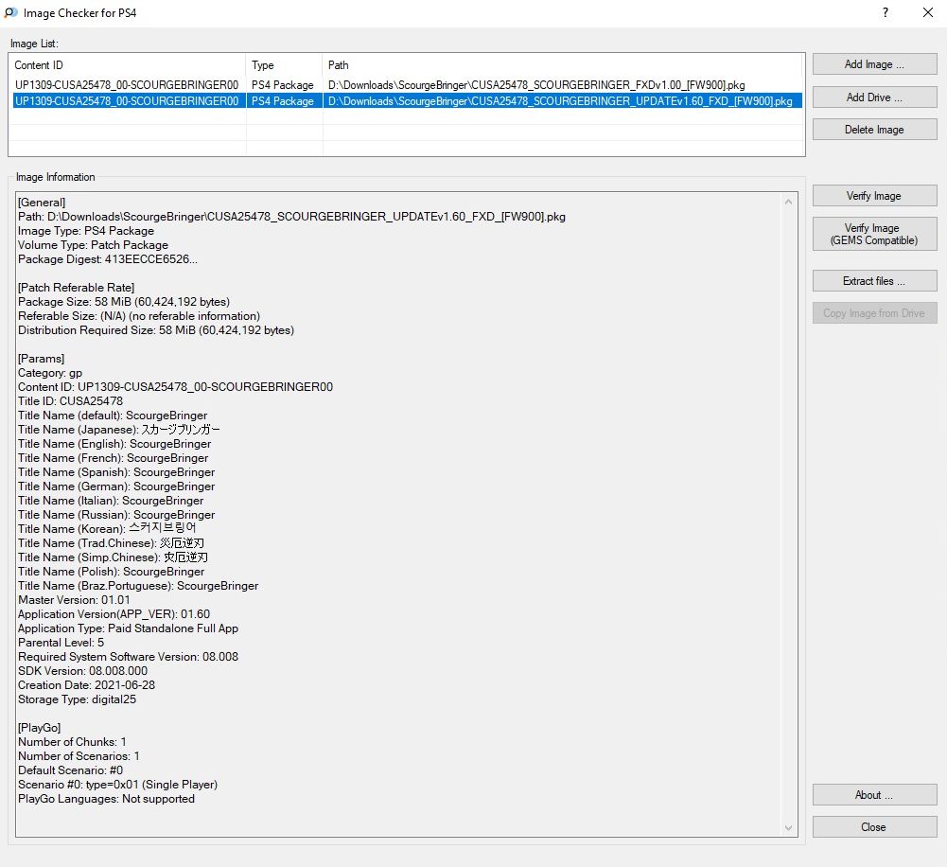Close the Image Checker window with X
The image size is (947, 867).
tap(927, 13)
